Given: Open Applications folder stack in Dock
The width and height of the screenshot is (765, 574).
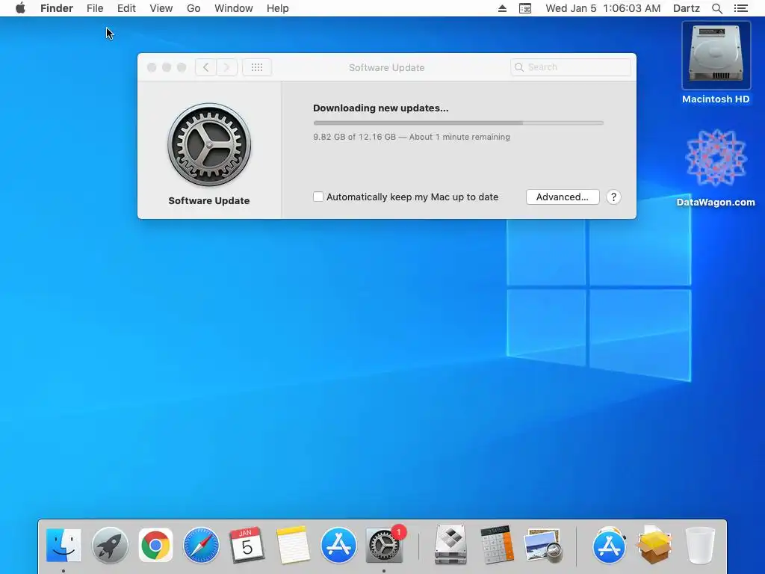Looking at the screenshot, I should point(609,545).
